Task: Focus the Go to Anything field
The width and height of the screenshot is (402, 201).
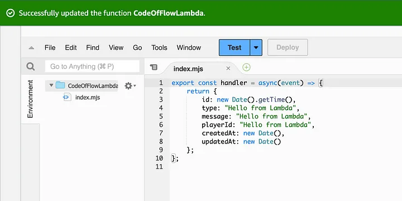Action: click(x=92, y=66)
